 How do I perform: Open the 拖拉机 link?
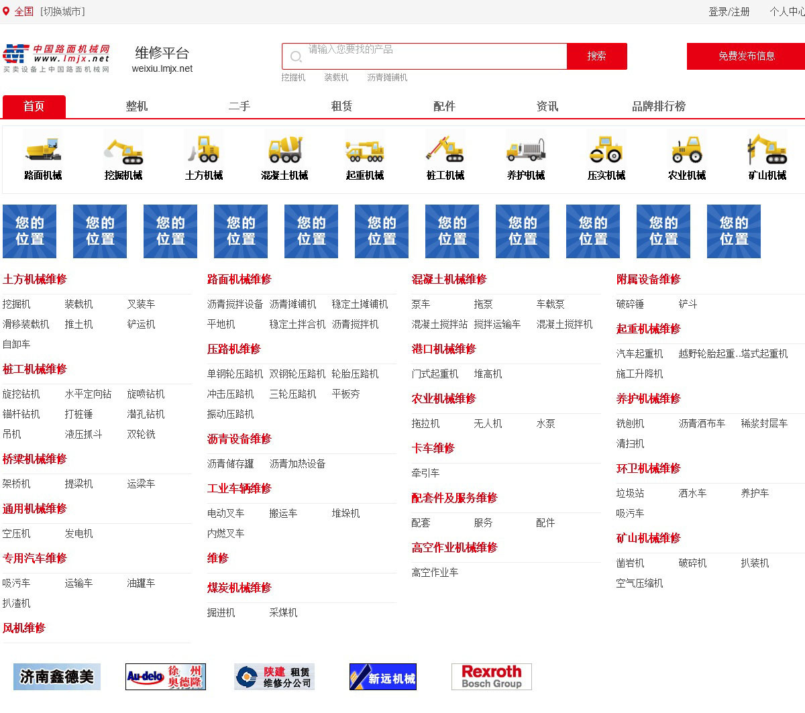tap(426, 424)
